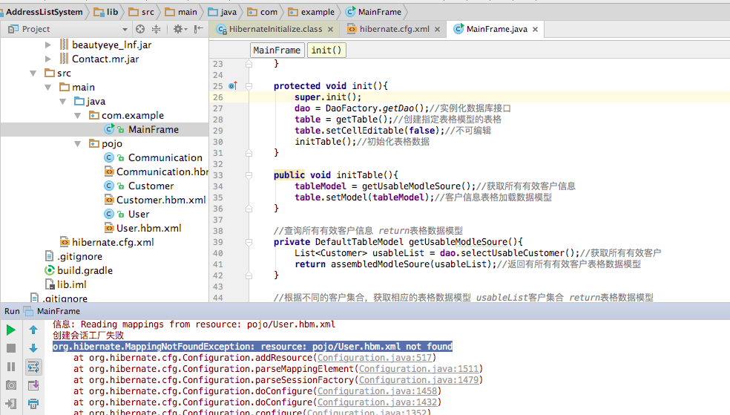Click the overriding method gutter icon on line 25
The width and height of the screenshot is (730, 415).
(x=233, y=85)
